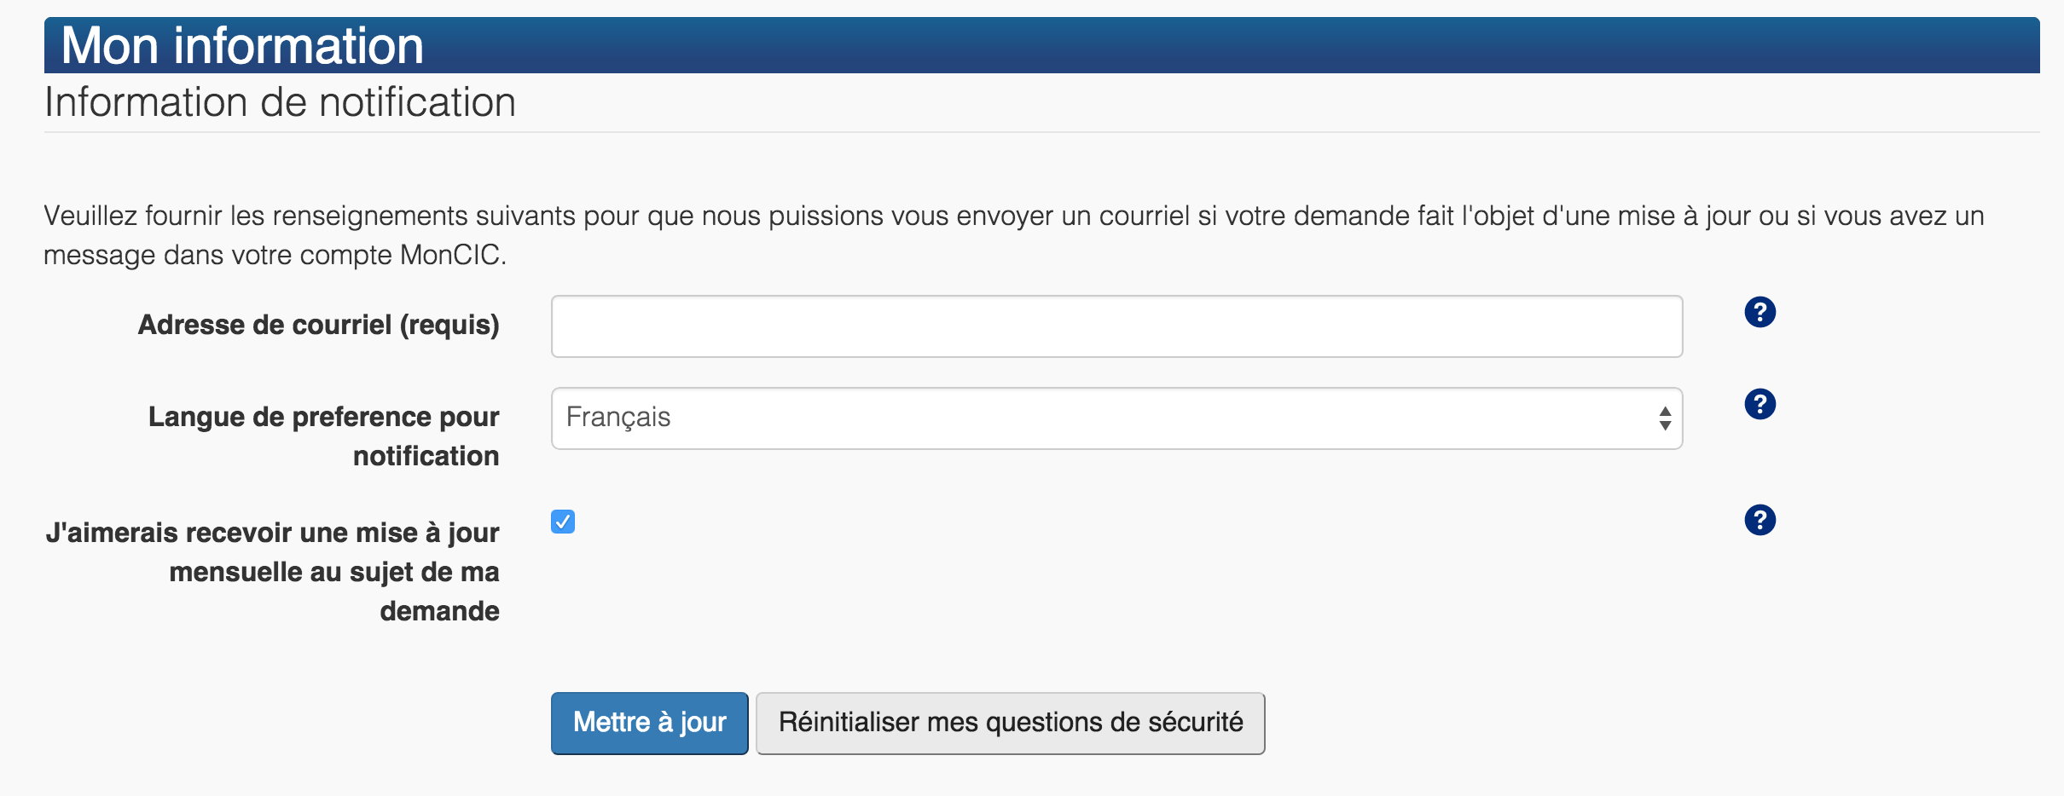Viewport: 2064px width, 796px height.
Task: Click the "(requis)" text in the email label
Action: 449,326
